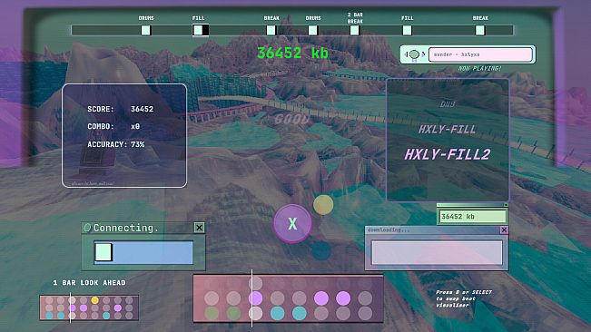
Task: Click the large green 36452 kb text
Action: 292,53
